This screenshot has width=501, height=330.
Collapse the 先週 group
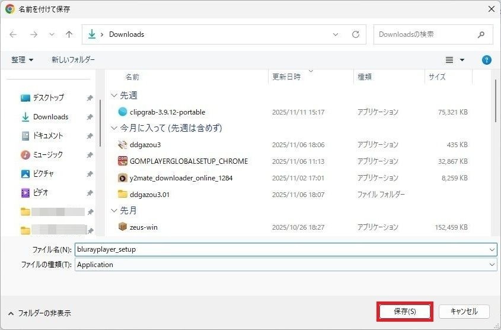(114, 95)
